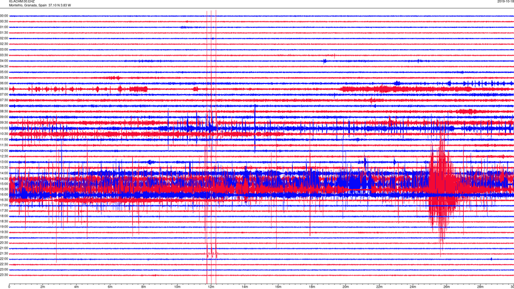Click the 05:30 time label
The height and width of the screenshot is (289, 514).
coord(4,78)
